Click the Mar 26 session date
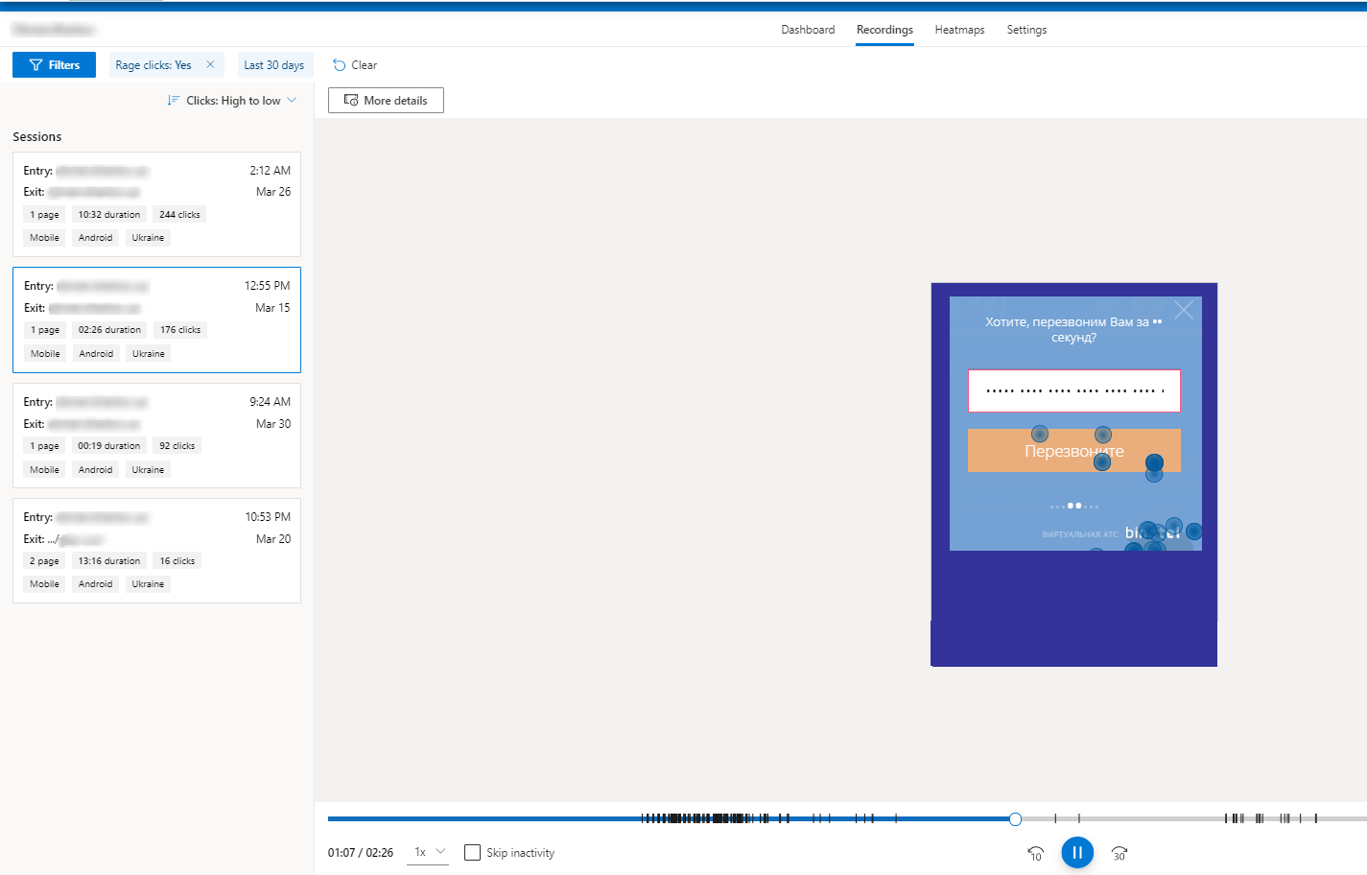 (273, 192)
